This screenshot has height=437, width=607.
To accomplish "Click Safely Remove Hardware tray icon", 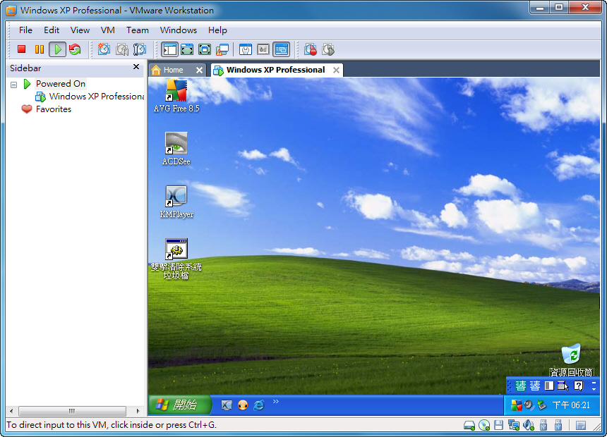I will point(541,405).
